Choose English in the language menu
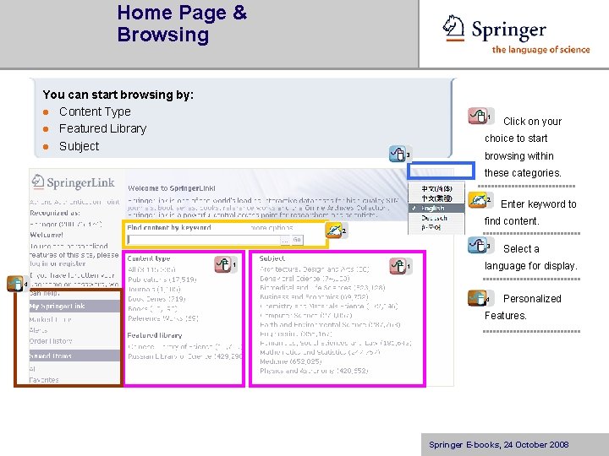This screenshot has width=609, height=456. [x=436, y=208]
